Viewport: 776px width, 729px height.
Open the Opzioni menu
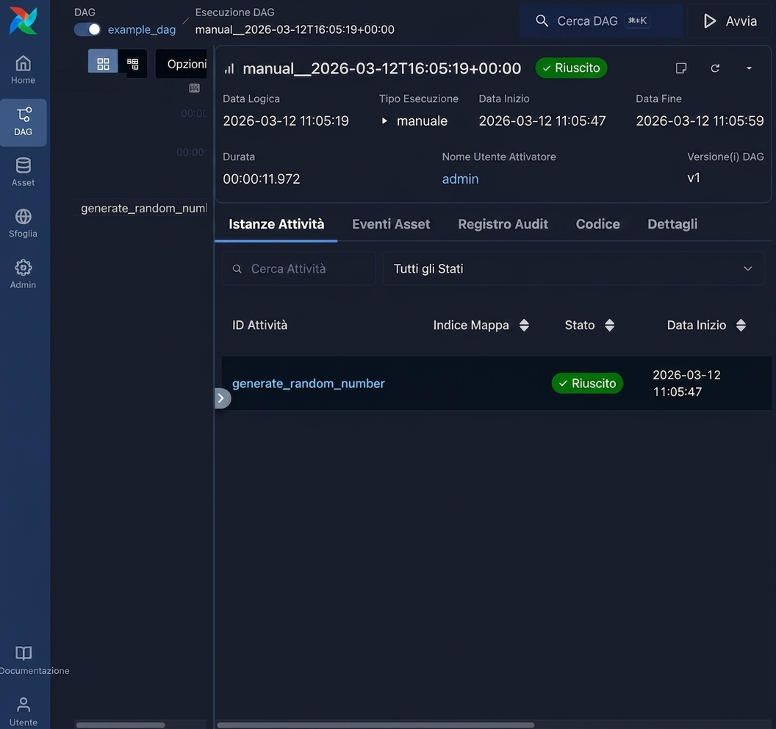(x=182, y=64)
